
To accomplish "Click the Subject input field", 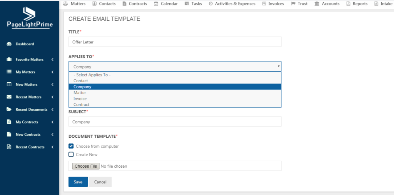I will coord(175,122).
